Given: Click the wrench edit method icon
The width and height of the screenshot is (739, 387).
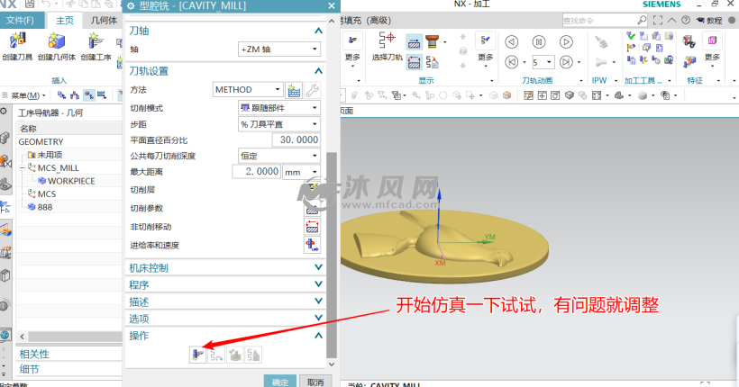Looking at the screenshot, I should coord(312,89).
